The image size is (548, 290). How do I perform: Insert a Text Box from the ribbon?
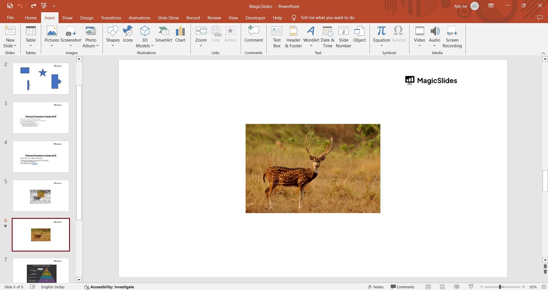point(277,37)
